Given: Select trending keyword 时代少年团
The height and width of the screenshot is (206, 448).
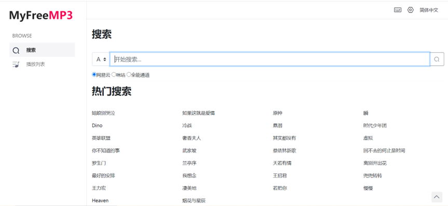Looking at the screenshot, I should [x=375, y=126].
